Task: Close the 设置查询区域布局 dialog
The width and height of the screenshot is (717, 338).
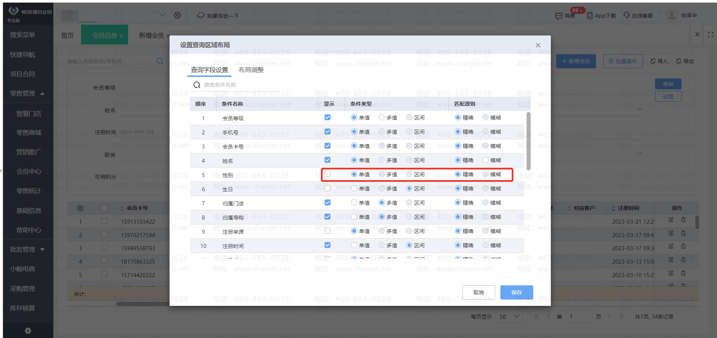Action: coord(538,45)
